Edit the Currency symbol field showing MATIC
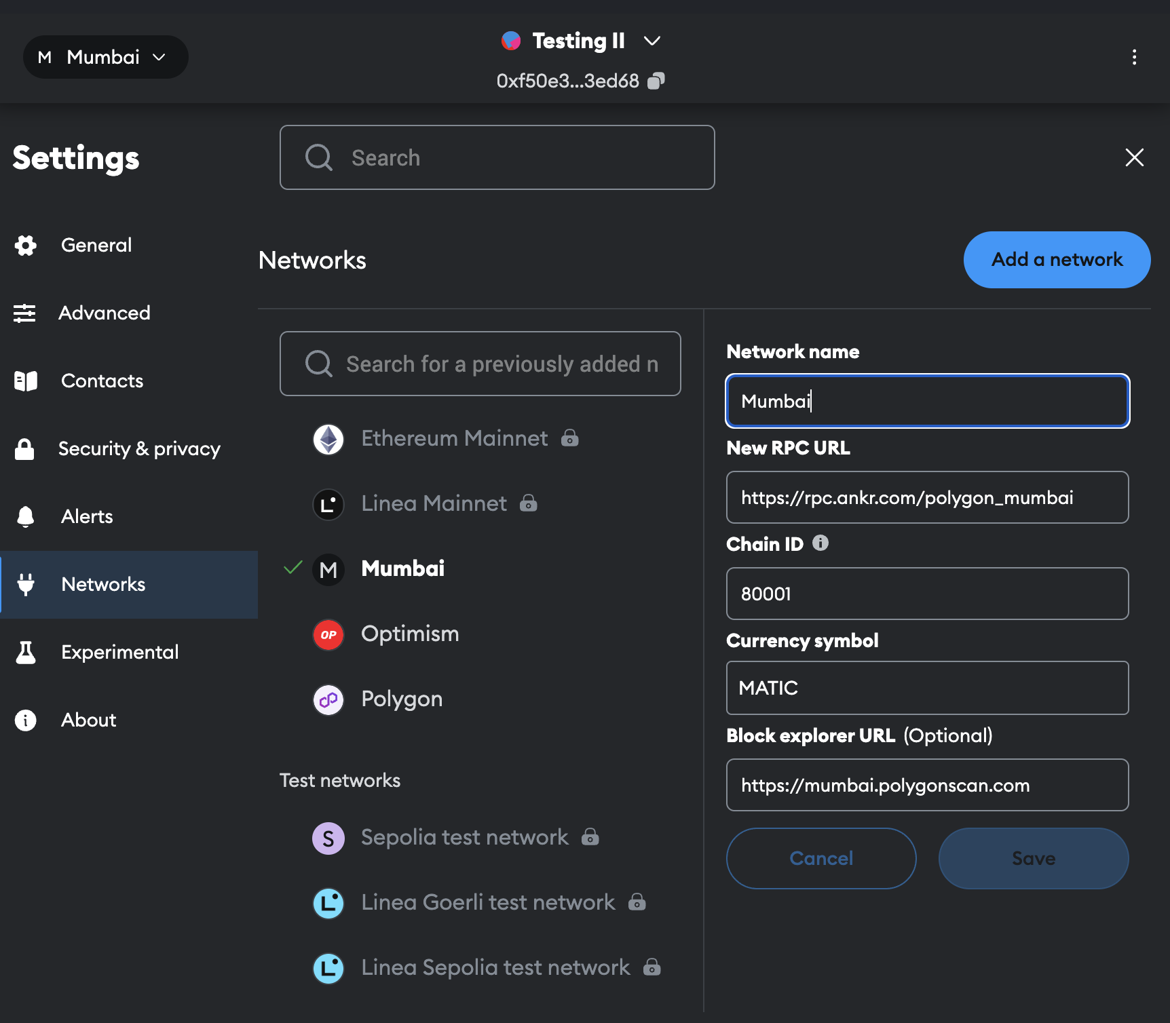Screen dimensions: 1170x1023 point(928,688)
